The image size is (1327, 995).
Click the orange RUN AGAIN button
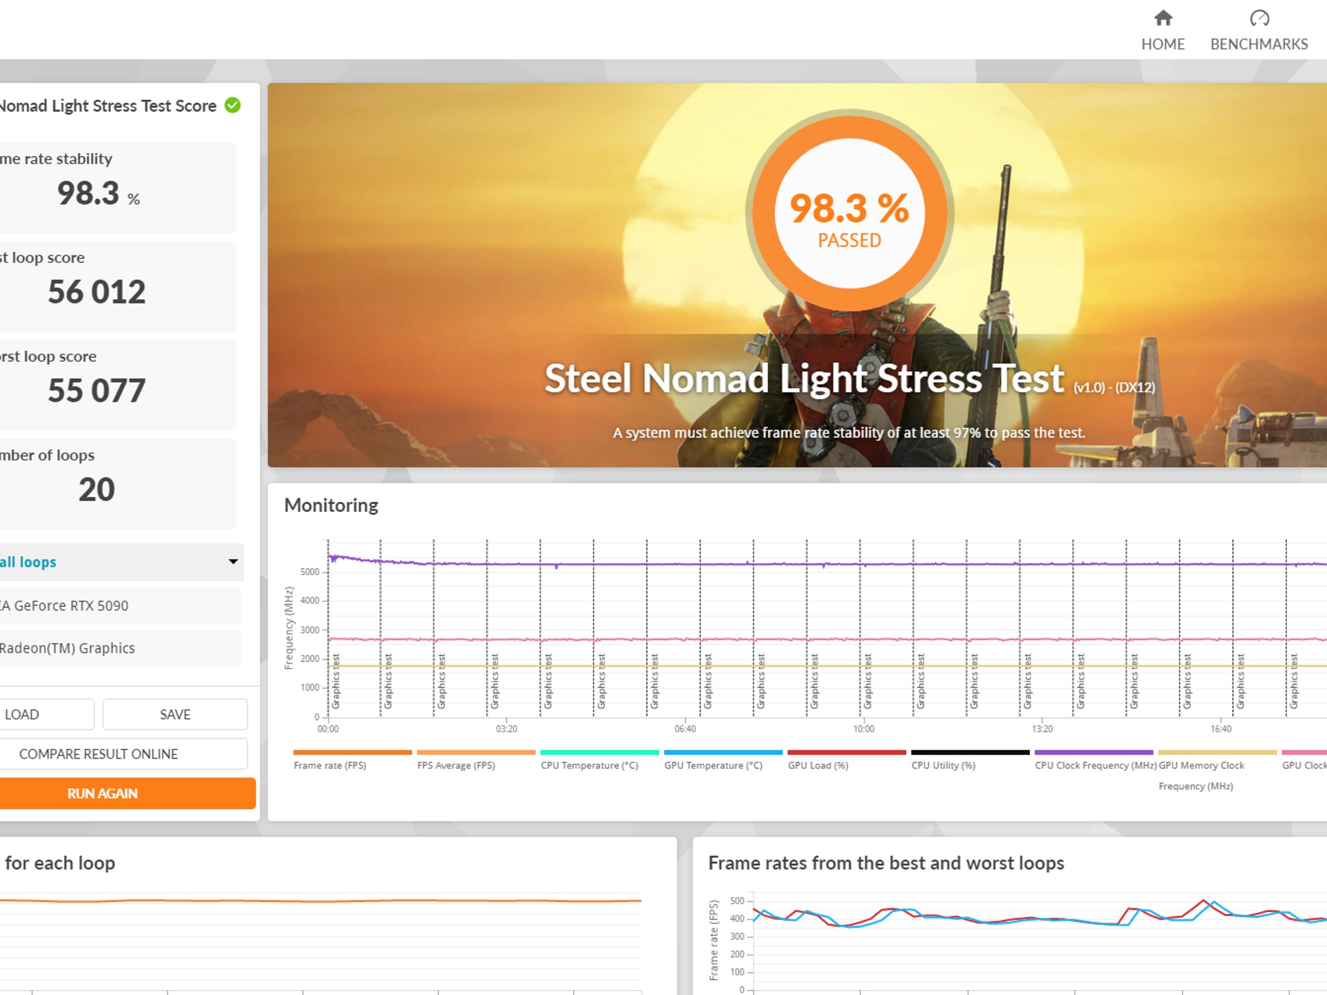click(128, 793)
